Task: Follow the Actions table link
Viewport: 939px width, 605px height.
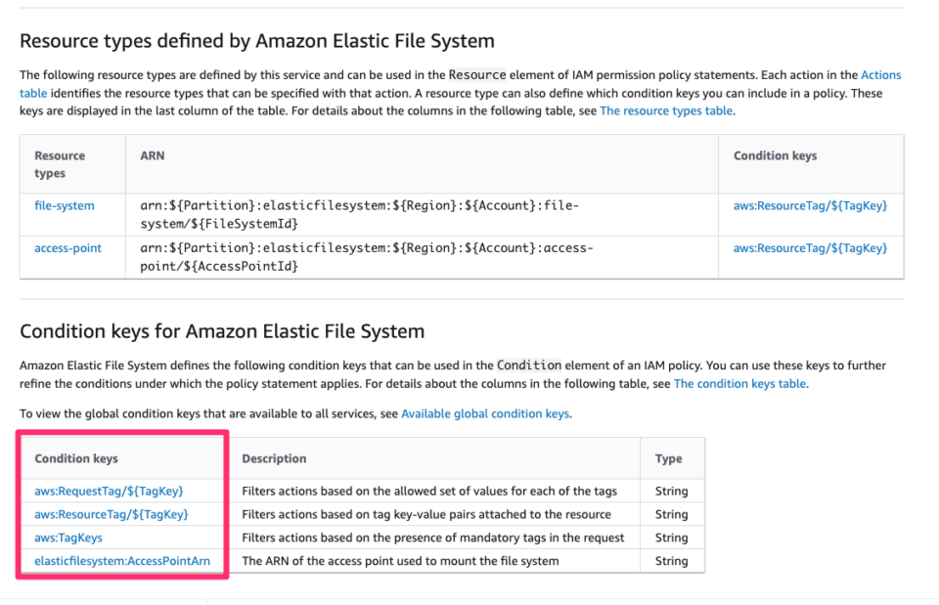Action: 880,73
